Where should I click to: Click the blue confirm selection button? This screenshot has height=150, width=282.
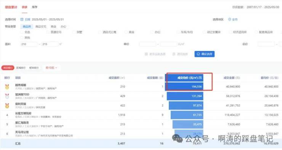click(x=205, y=54)
